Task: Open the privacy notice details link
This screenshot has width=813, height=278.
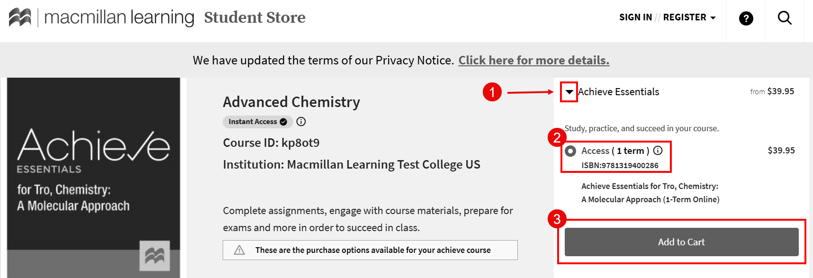Action: (533, 60)
